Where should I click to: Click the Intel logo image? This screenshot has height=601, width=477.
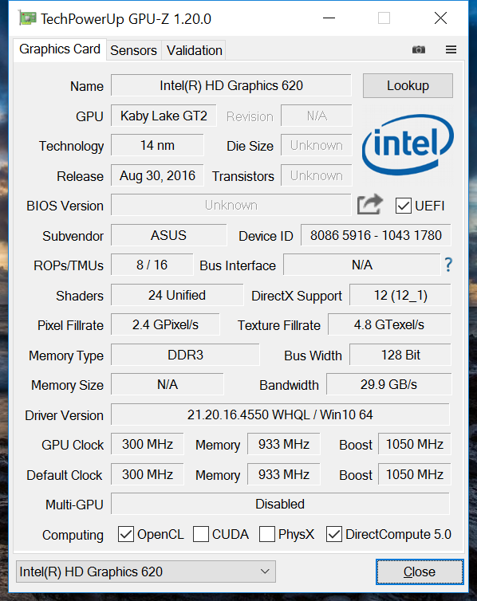[408, 144]
